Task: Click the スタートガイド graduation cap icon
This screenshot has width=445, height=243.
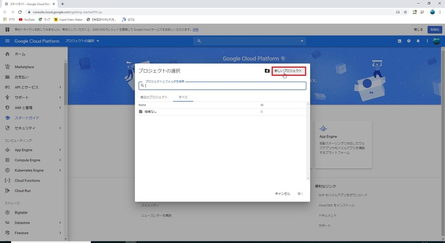Action: tap(7, 118)
